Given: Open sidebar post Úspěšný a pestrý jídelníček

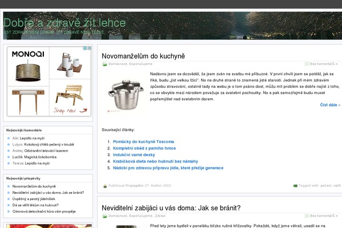Looking at the screenshot, I should [x=34, y=199].
